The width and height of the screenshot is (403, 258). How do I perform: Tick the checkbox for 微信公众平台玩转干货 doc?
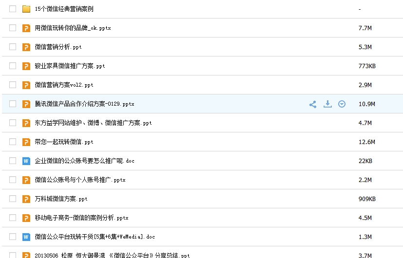click(x=13, y=237)
